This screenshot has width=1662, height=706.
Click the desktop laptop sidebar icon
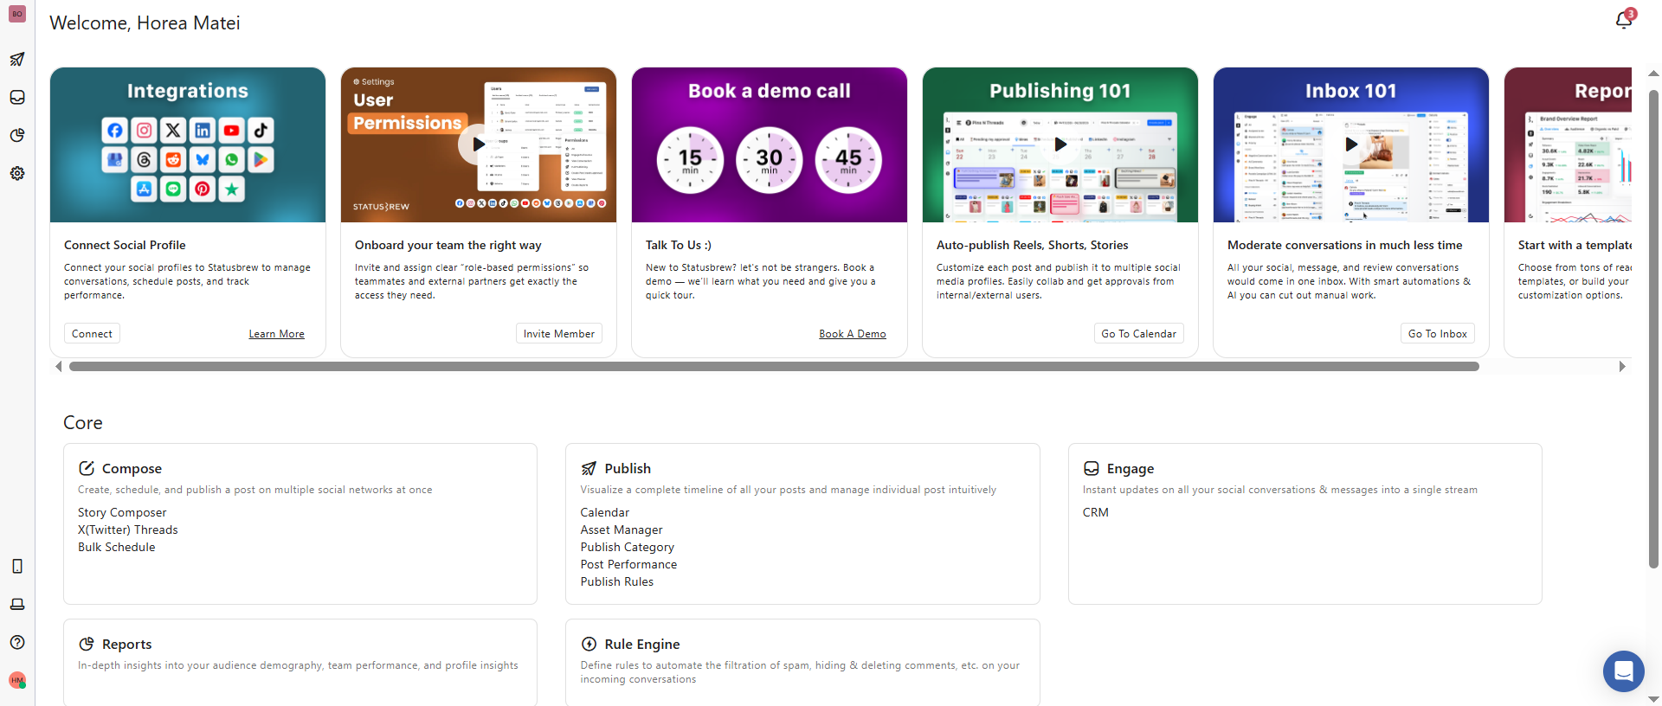tap(17, 604)
